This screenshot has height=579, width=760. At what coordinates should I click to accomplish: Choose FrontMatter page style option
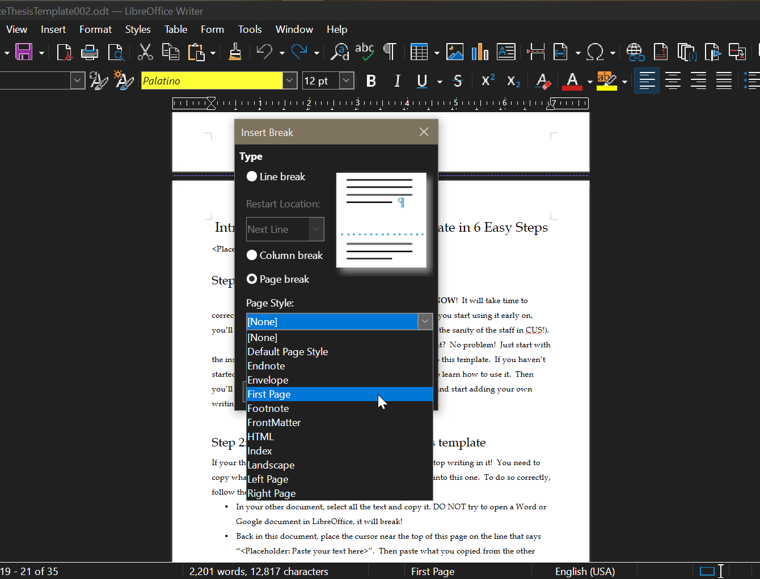click(340, 423)
